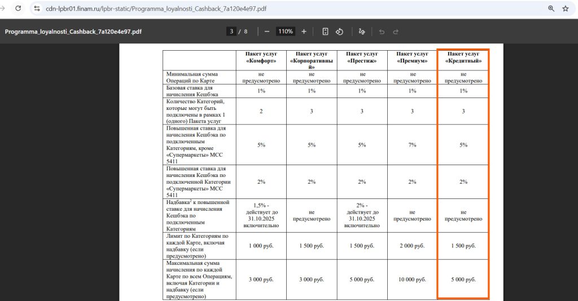Zoom out the PDF with minus button
The width and height of the screenshot is (578, 301).
[267, 32]
